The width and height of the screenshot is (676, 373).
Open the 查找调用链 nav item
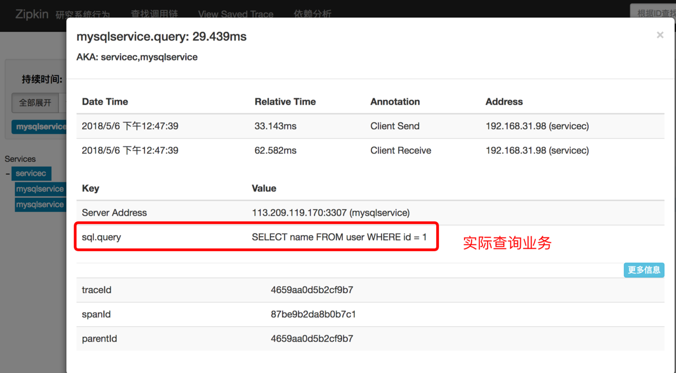pos(154,14)
